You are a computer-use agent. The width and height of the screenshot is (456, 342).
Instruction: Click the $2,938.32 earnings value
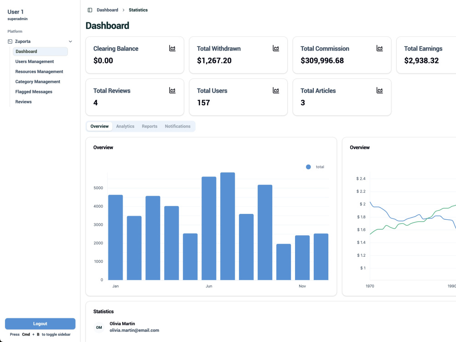[421, 61]
